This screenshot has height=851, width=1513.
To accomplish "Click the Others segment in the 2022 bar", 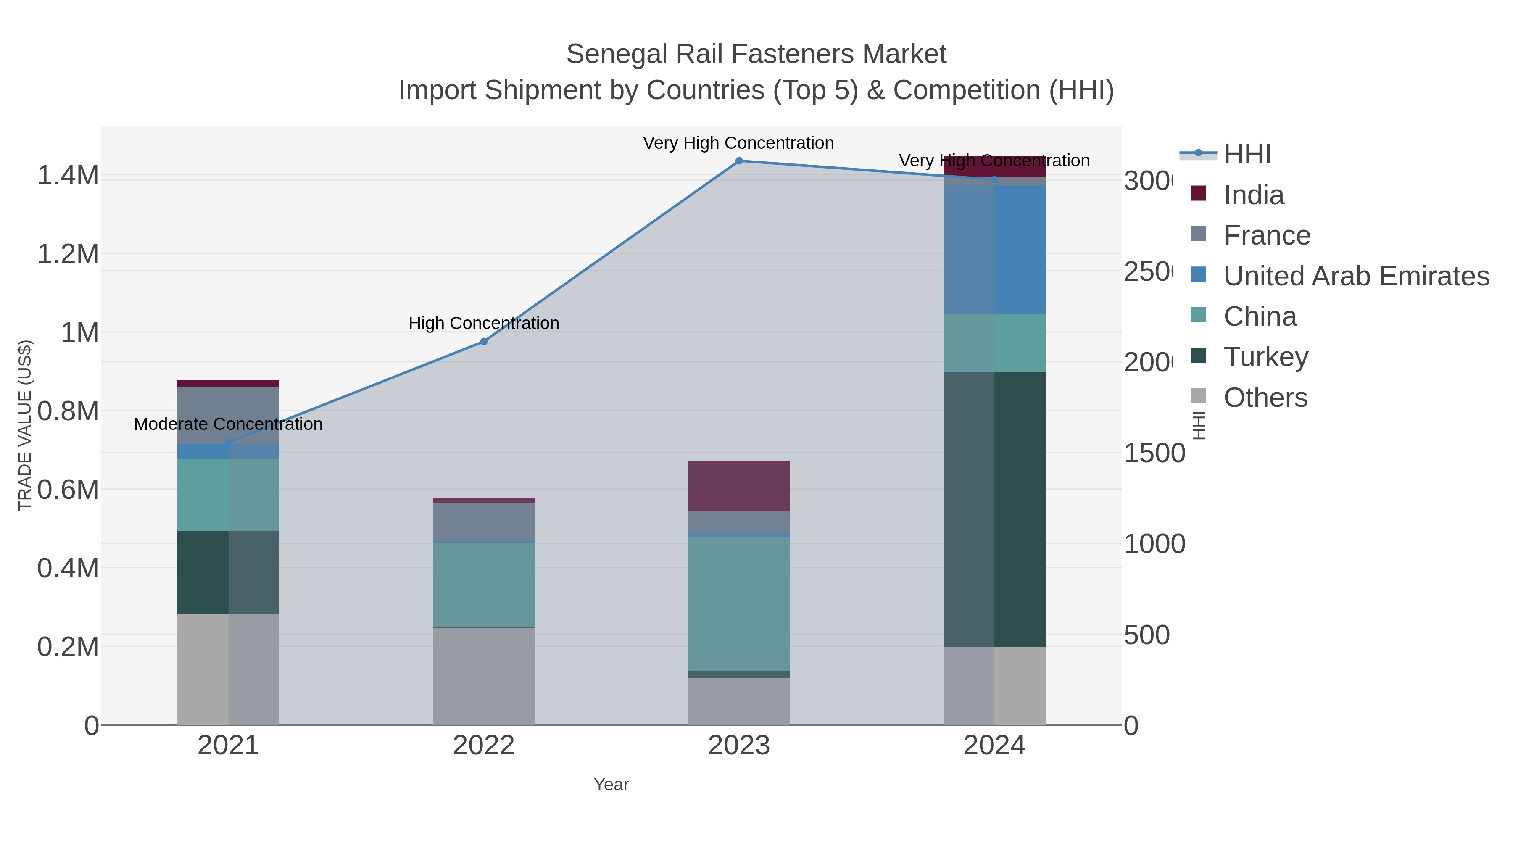I will 484,676.
